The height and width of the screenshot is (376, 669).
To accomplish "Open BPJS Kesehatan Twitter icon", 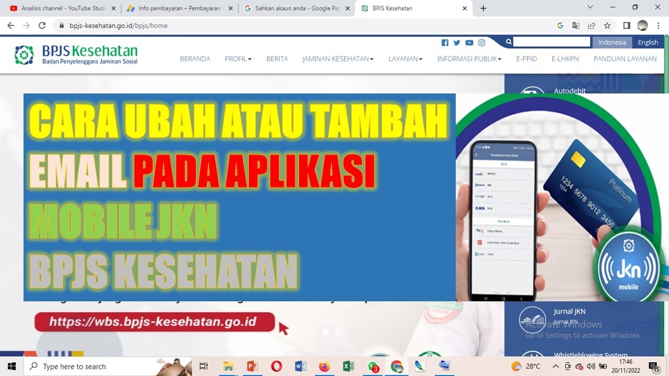I will pyautogui.click(x=457, y=43).
